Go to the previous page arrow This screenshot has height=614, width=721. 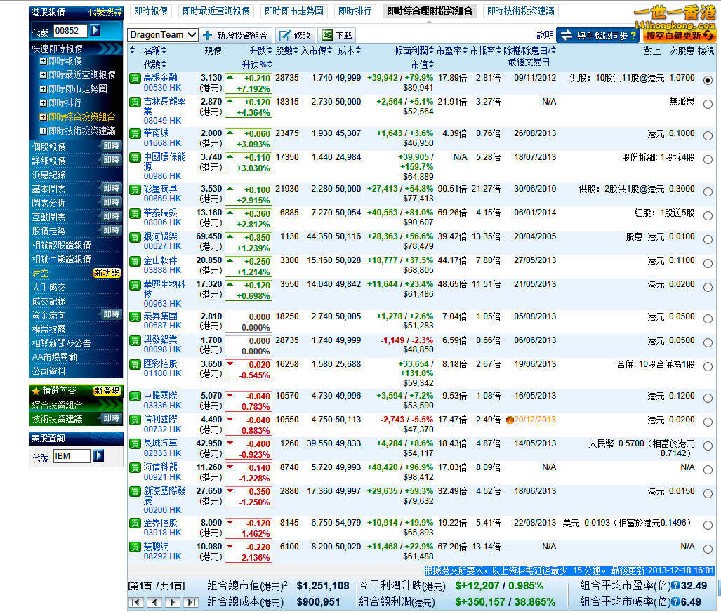click(154, 602)
